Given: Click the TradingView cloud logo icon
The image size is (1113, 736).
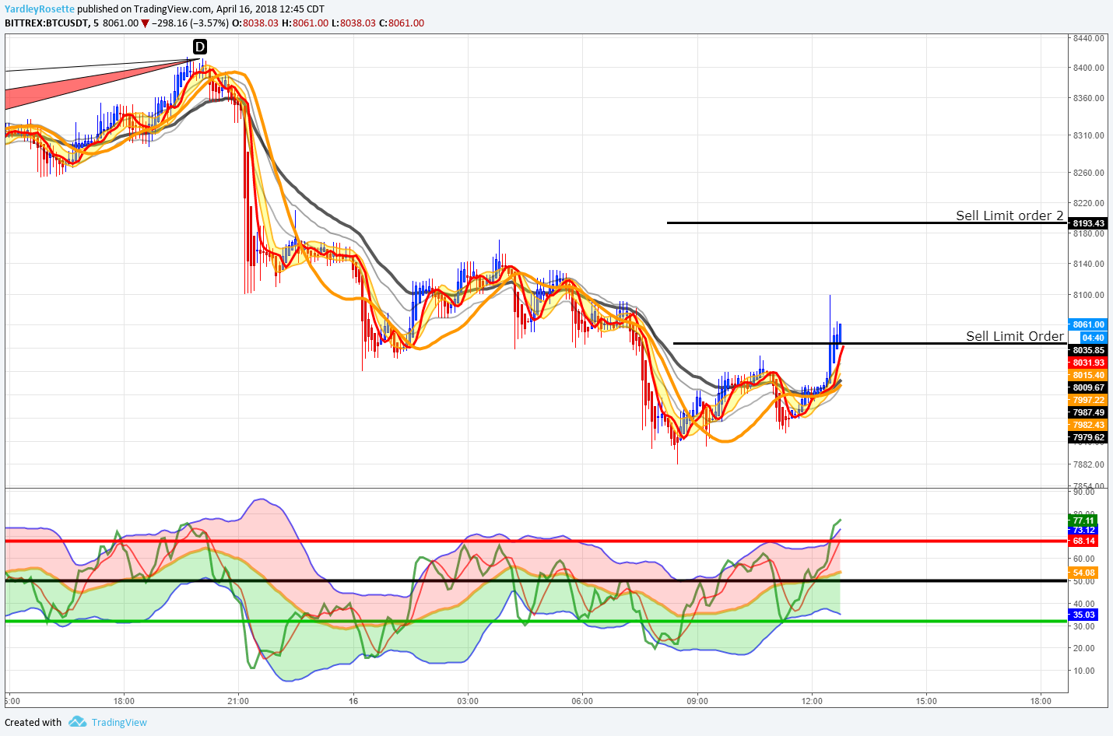Looking at the screenshot, I should tap(77, 722).
